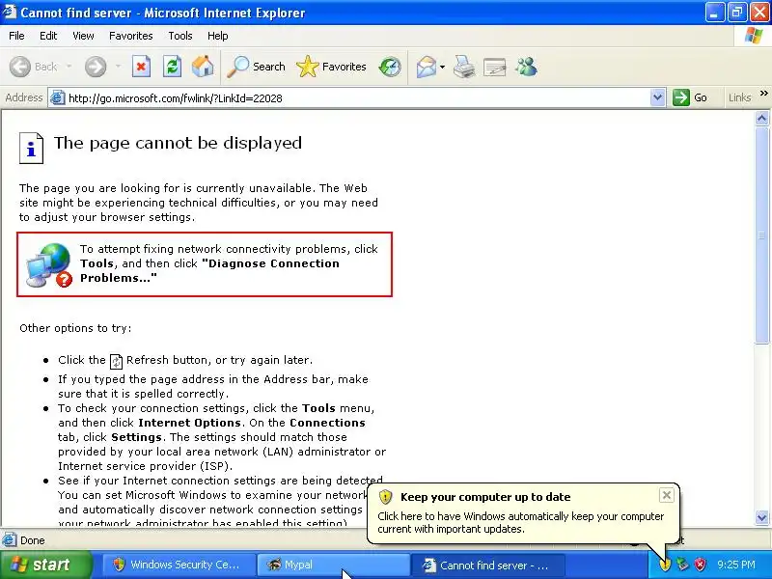Minimize the Internet Explorer window
Image resolution: width=772 pixels, height=579 pixels.
(714, 13)
